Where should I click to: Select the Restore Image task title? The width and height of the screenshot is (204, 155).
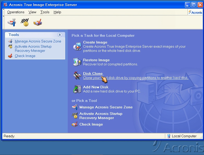pos(96,60)
